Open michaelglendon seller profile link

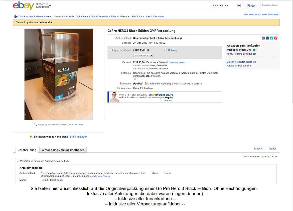(x=236, y=50)
